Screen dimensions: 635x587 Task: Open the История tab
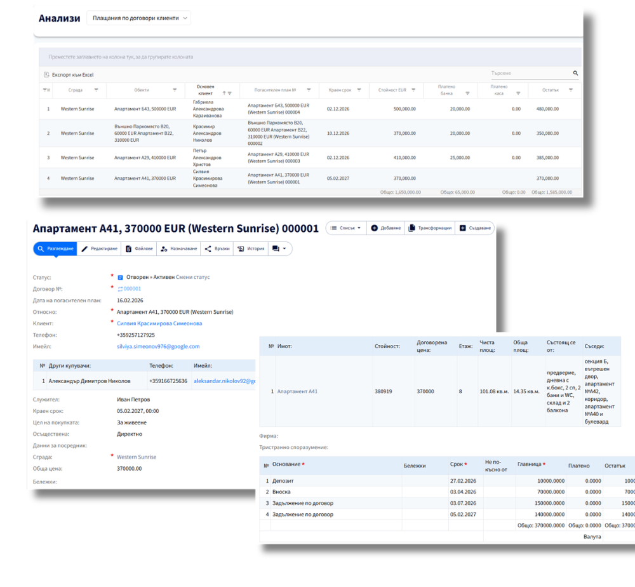click(x=251, y=248)
